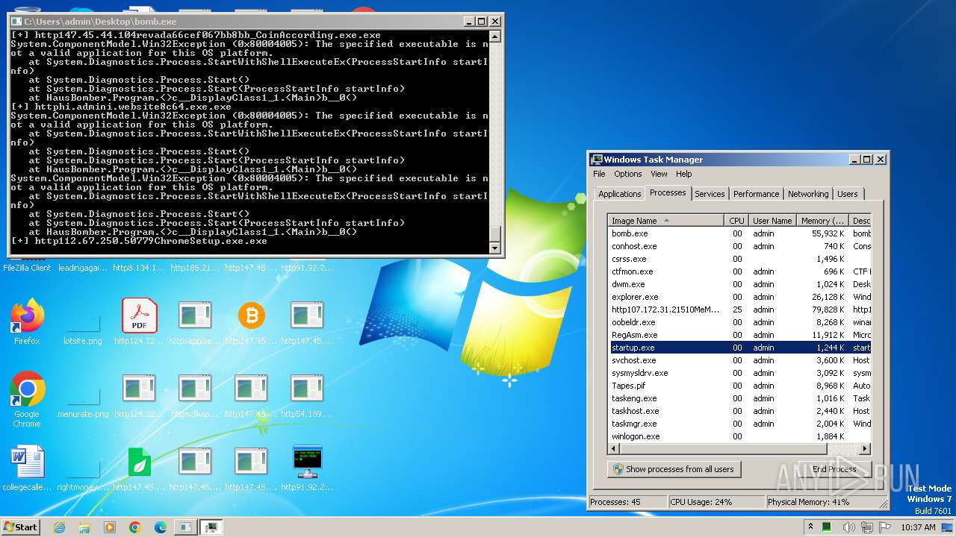Click the End Process button
This screenshot has width=956, height=537.
click(834, 469)
